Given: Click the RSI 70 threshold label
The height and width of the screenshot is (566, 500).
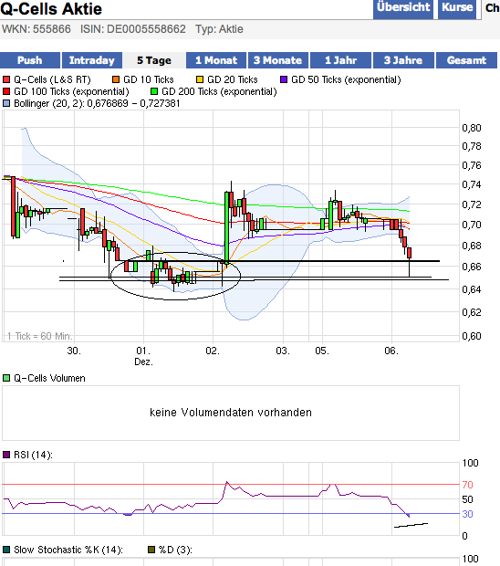Looking at the screenshot, I should coord(467,485).
